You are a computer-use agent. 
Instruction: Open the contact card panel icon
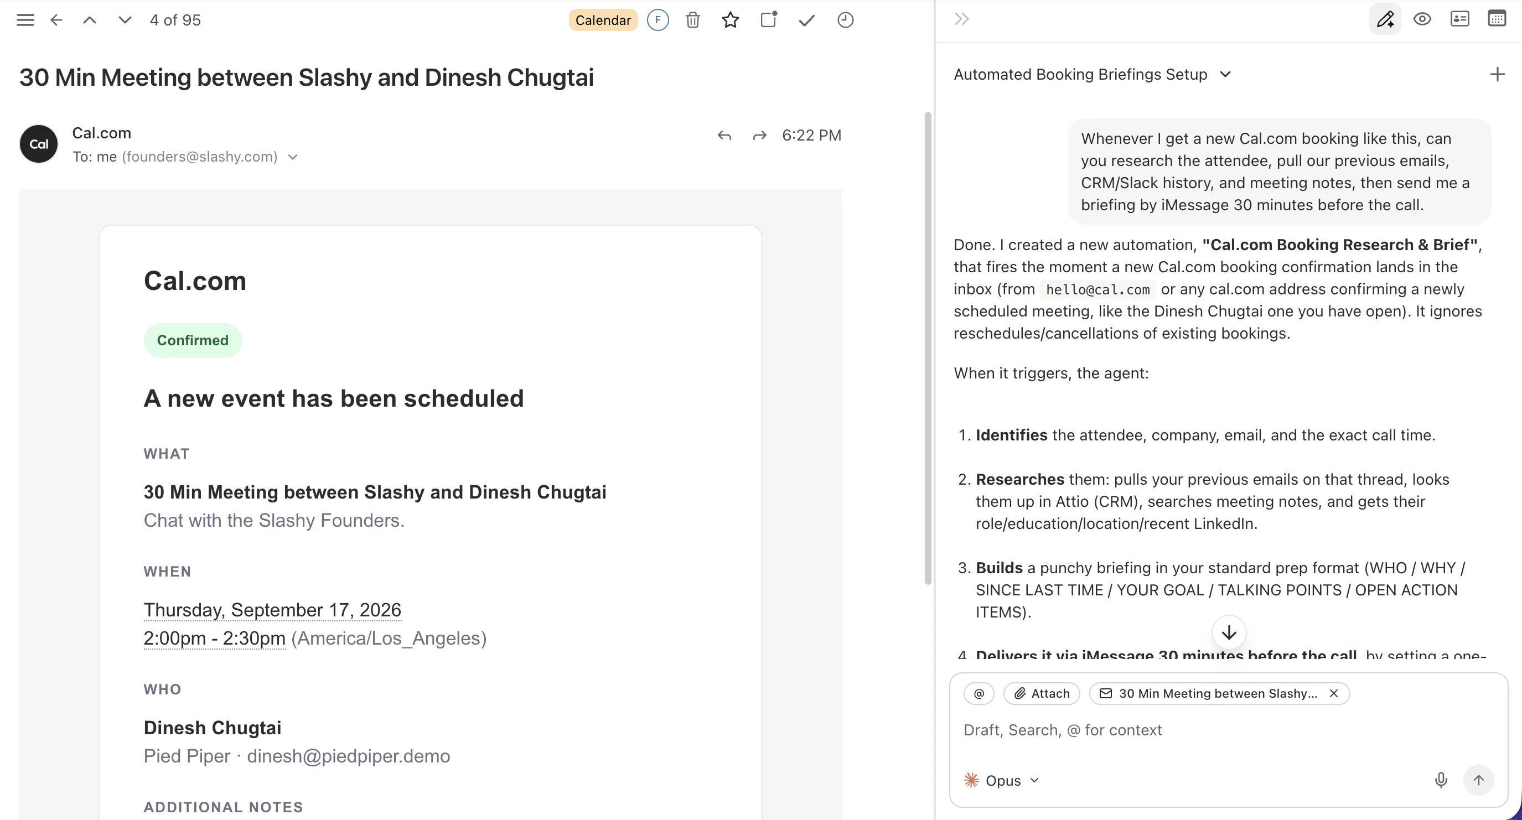click(1459, 19)
